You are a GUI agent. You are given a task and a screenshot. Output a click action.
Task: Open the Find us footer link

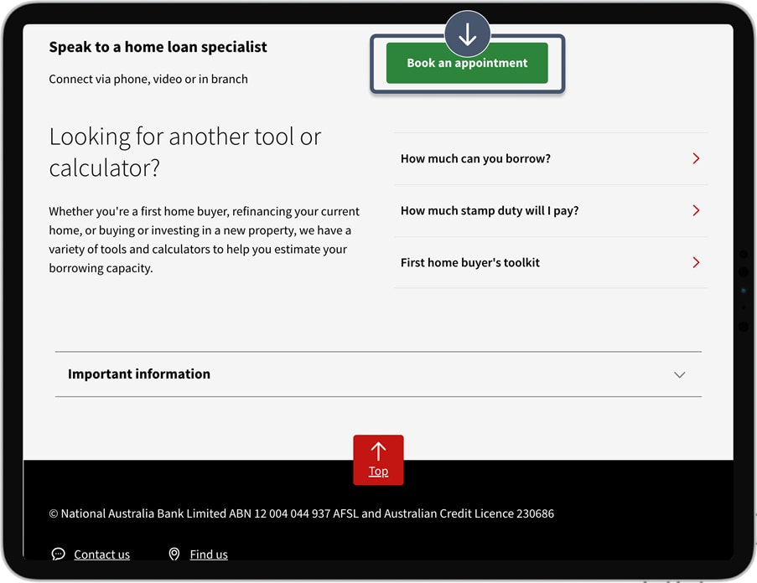click(x=209, y=555)
